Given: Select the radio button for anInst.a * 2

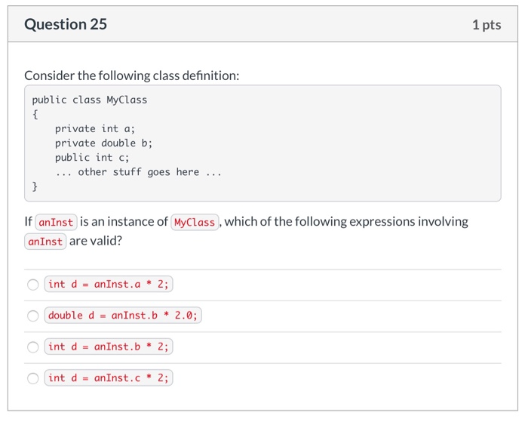Looking at the screenshot, I should pyautogui.click(x=32, y=285).
